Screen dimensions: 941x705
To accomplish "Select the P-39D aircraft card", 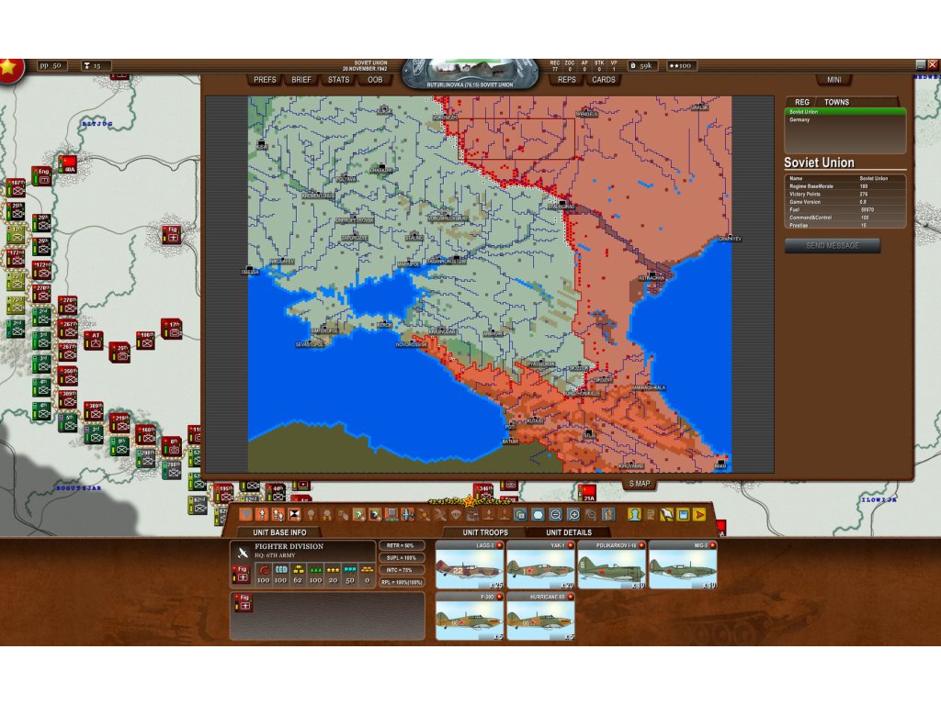I will point(470,616).
